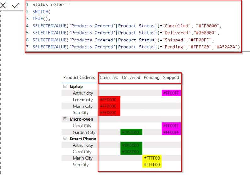Select Marin City under laptop

tap(82, 106)
